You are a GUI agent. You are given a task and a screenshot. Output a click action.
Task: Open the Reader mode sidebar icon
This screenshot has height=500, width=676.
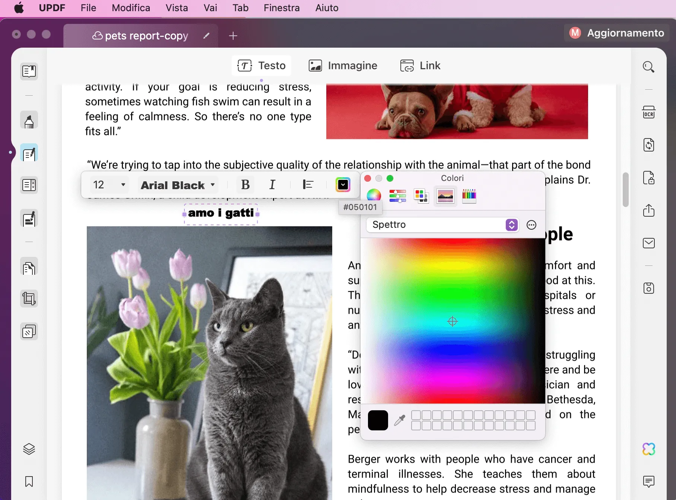click(x=29, y=71)
